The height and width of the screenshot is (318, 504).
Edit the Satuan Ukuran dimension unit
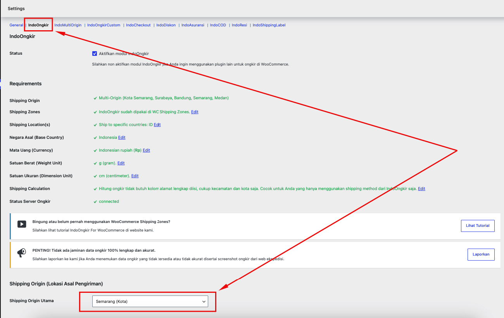point(135,176)
